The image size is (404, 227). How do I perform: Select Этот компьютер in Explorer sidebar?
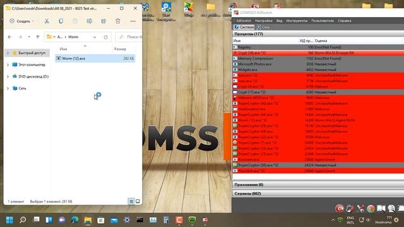tap(29, 64)
